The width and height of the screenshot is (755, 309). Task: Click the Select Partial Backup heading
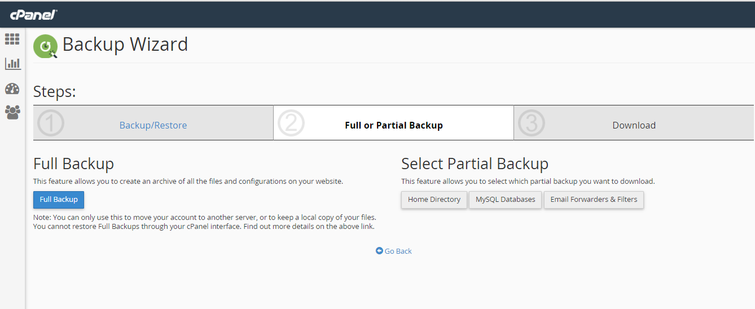[x=475, y=164]
